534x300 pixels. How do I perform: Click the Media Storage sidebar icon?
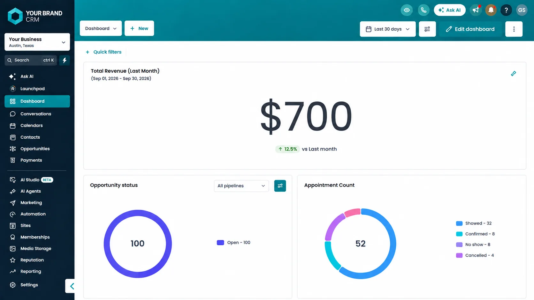(13, 249)
